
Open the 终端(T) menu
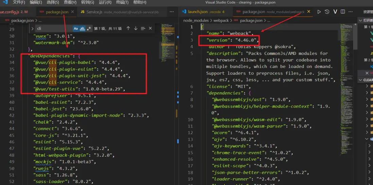122,3
